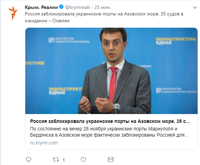
Task: Open the @krymrealii handle link
Action: pyautogui.click(x=78, y=7)
